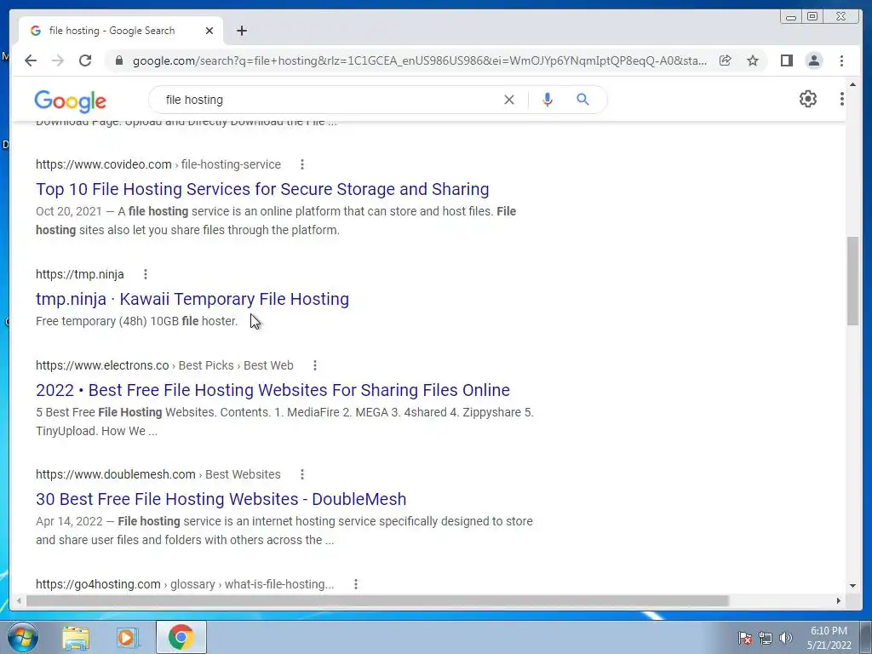Select the file hosting - Google Search tab
872x654 pixels.
[x=121, y=31]
